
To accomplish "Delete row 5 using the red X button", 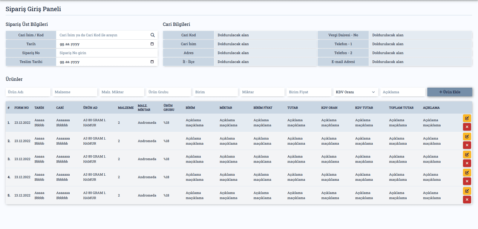I will coord(467,199).
